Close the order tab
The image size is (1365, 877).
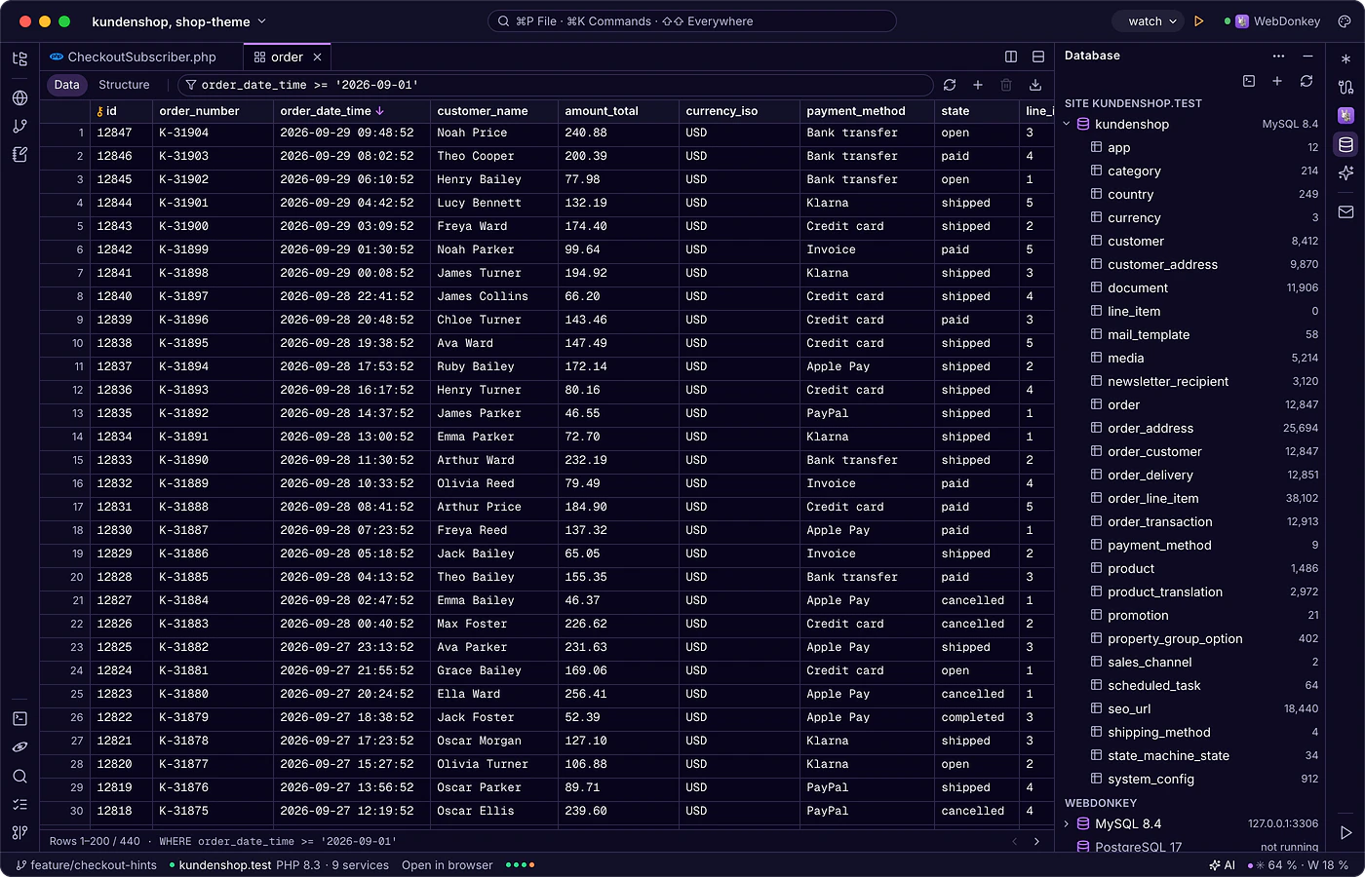317,57
